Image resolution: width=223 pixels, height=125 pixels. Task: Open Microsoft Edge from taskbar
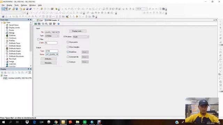pos(34,122)
